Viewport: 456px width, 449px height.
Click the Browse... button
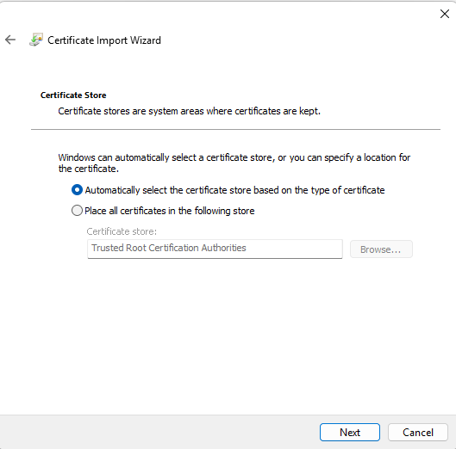pyautogui.click(x=381, y=249)
